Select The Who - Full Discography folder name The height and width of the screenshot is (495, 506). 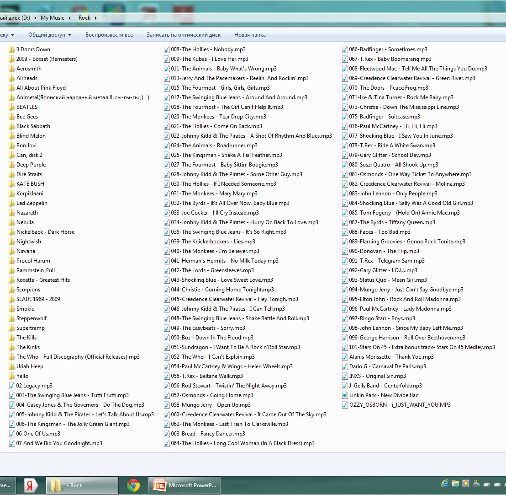pos(78,357)
